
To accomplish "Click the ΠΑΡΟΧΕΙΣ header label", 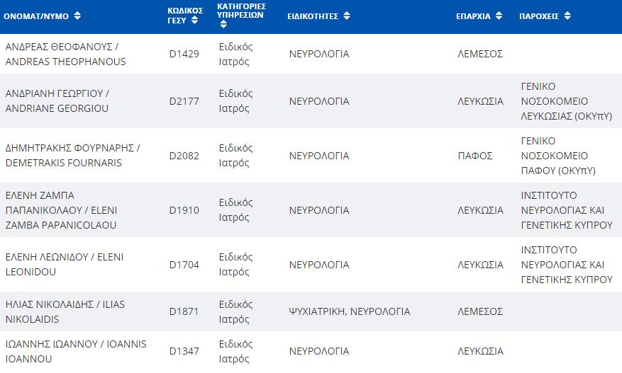I will pos(539,16).
